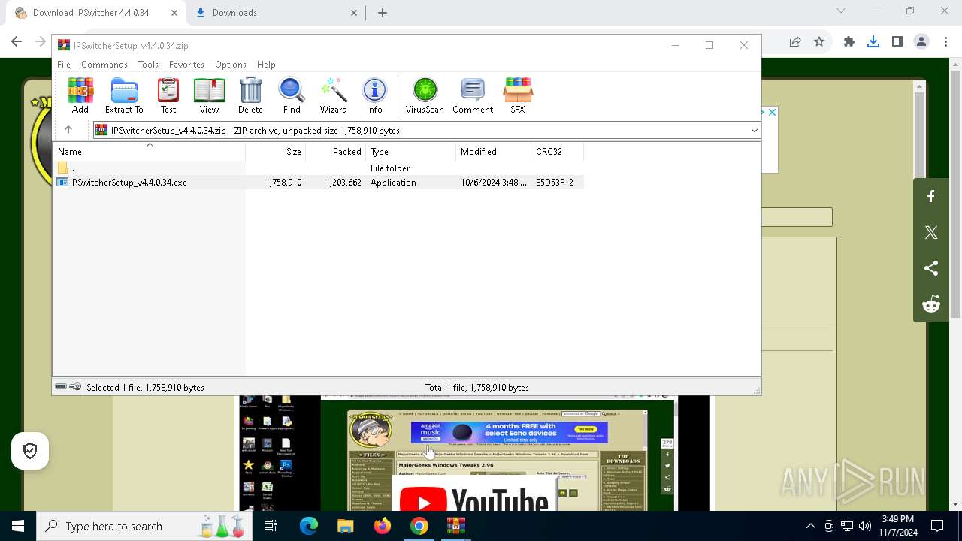Open the Find magnifier tool
Image resolution: width=962 pixels, height=541 pixels.
tap(292, 95)
